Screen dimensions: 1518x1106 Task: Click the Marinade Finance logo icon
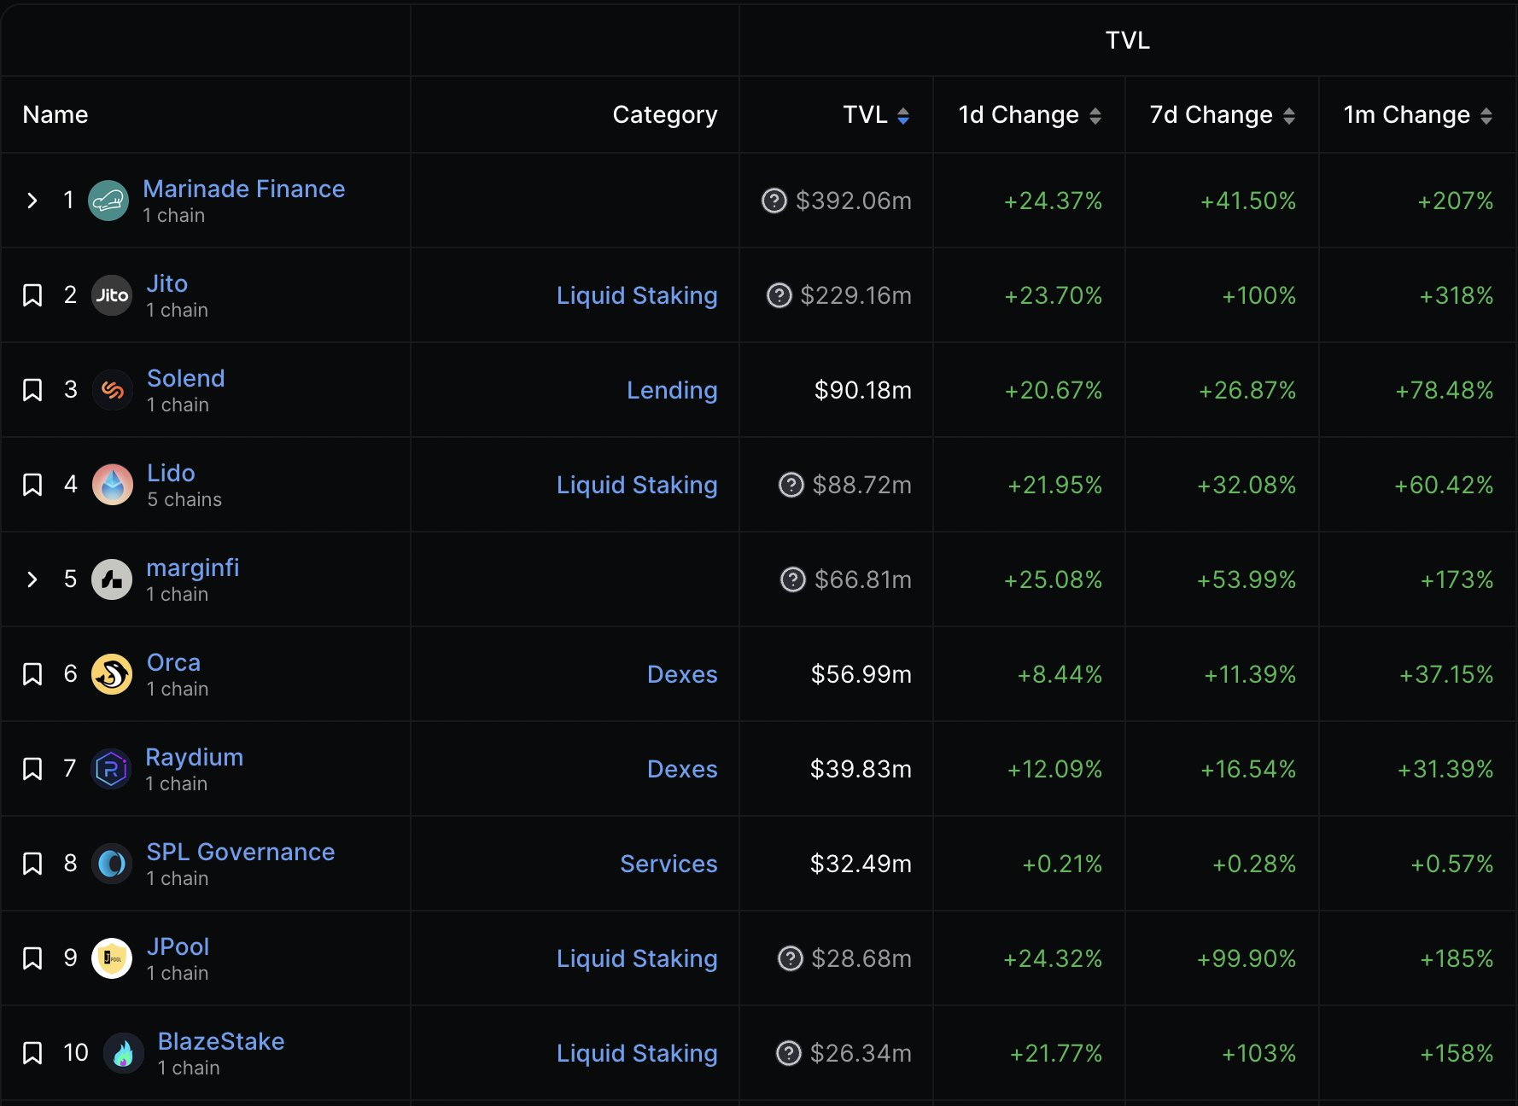(108, 201)
